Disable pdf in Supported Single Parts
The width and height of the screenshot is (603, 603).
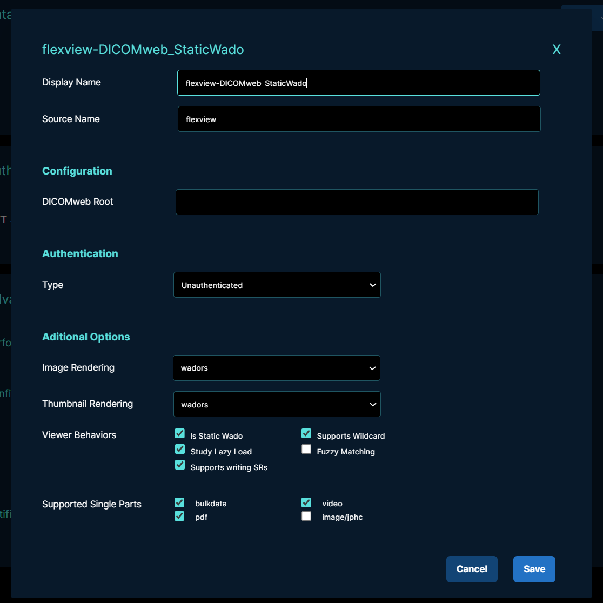click(x=179, y=516)
